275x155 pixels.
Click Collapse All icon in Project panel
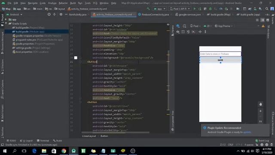[55, 14]
